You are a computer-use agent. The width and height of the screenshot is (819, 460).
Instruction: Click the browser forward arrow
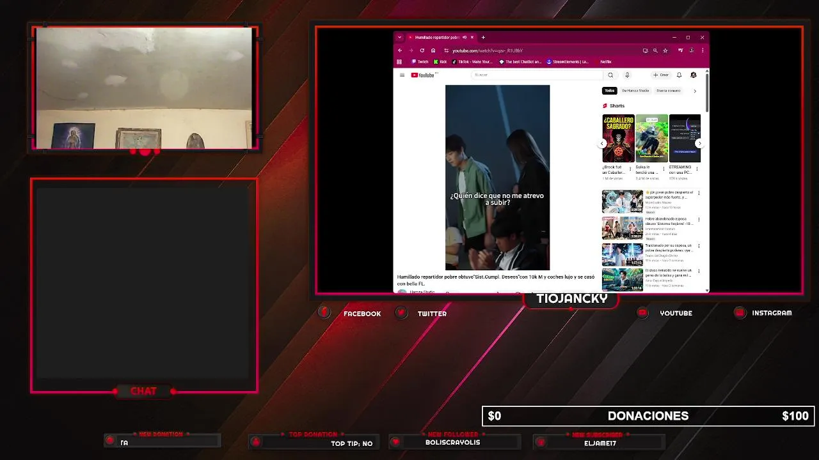pyautogui.click(x=411, y=50)
